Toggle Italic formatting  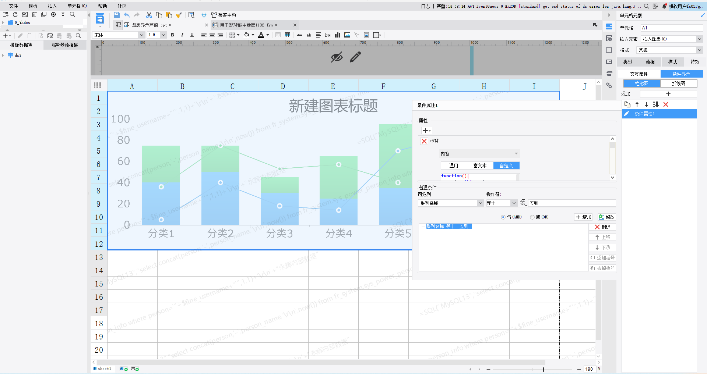(182, 35)
